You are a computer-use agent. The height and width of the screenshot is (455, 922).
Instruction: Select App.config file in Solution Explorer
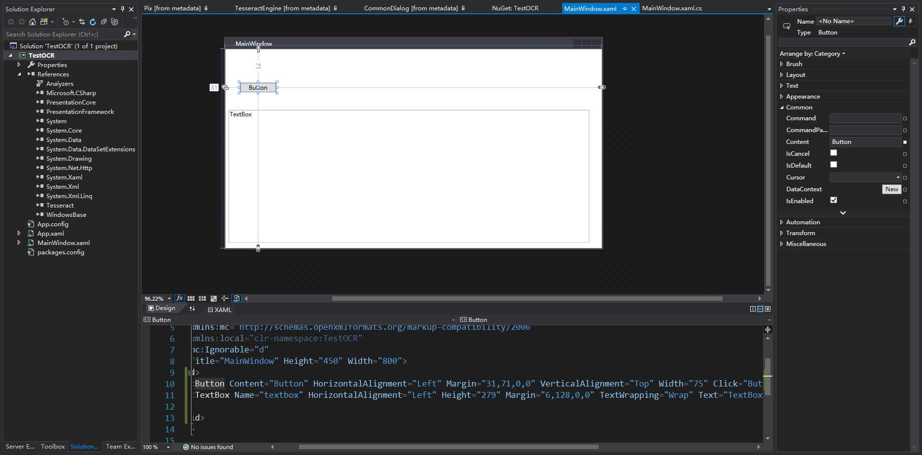click(53, 224)
